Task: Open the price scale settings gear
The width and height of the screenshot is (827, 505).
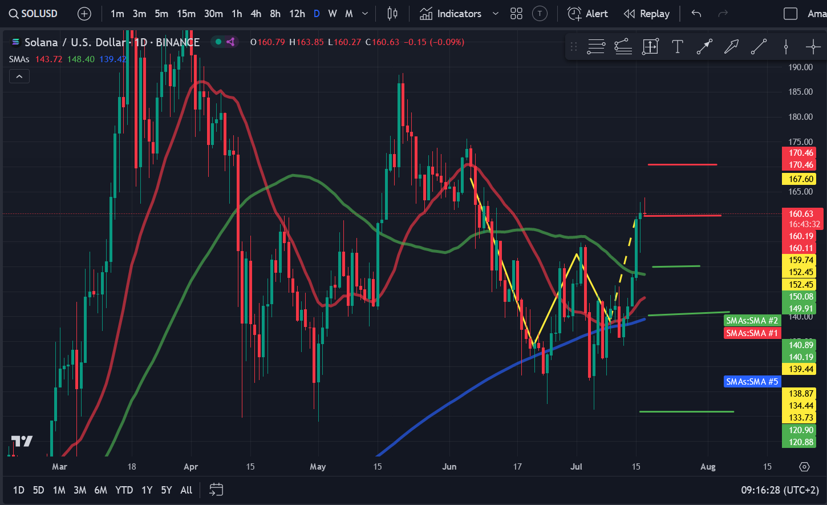Action: [804, 467]
